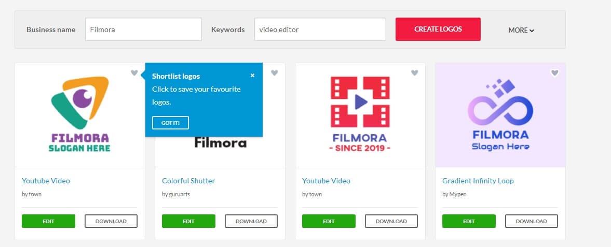
Task: Click the CREATE LOGOS button
Action: pyautogui.click(x=438, y=29)
